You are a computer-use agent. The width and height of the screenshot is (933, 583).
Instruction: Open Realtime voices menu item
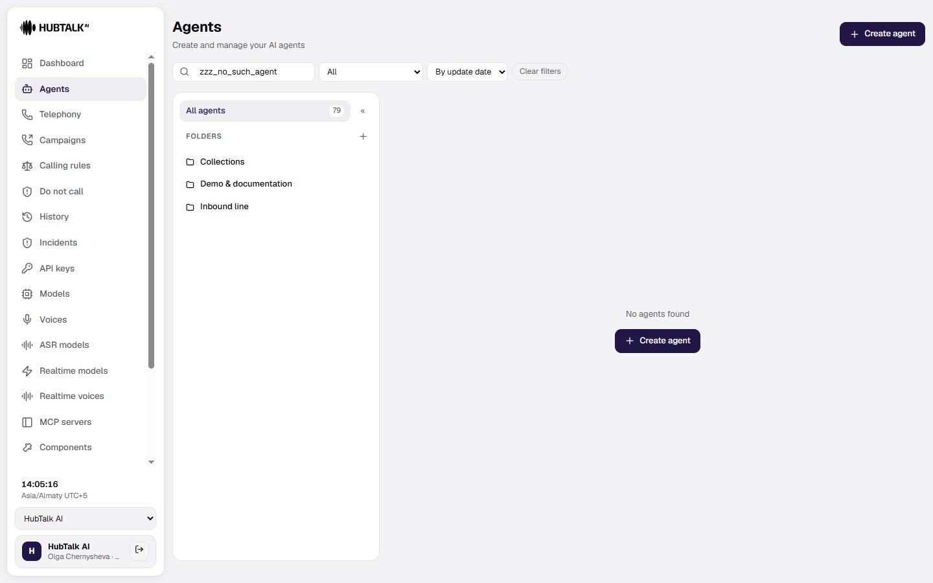point(80,396)
